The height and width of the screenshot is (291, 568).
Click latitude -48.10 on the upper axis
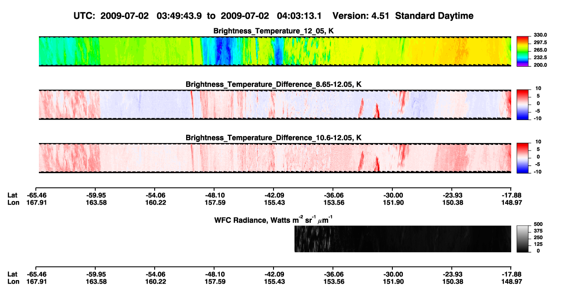pos(214,196)
